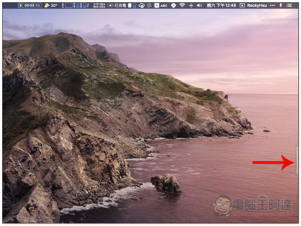Click the fan control icon
Viewport: 301px width, 226px height.
(x=149, y=5)
